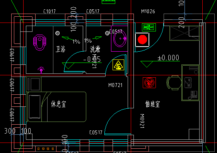Select the 卫浴 bathroom label

coord(60,49)
